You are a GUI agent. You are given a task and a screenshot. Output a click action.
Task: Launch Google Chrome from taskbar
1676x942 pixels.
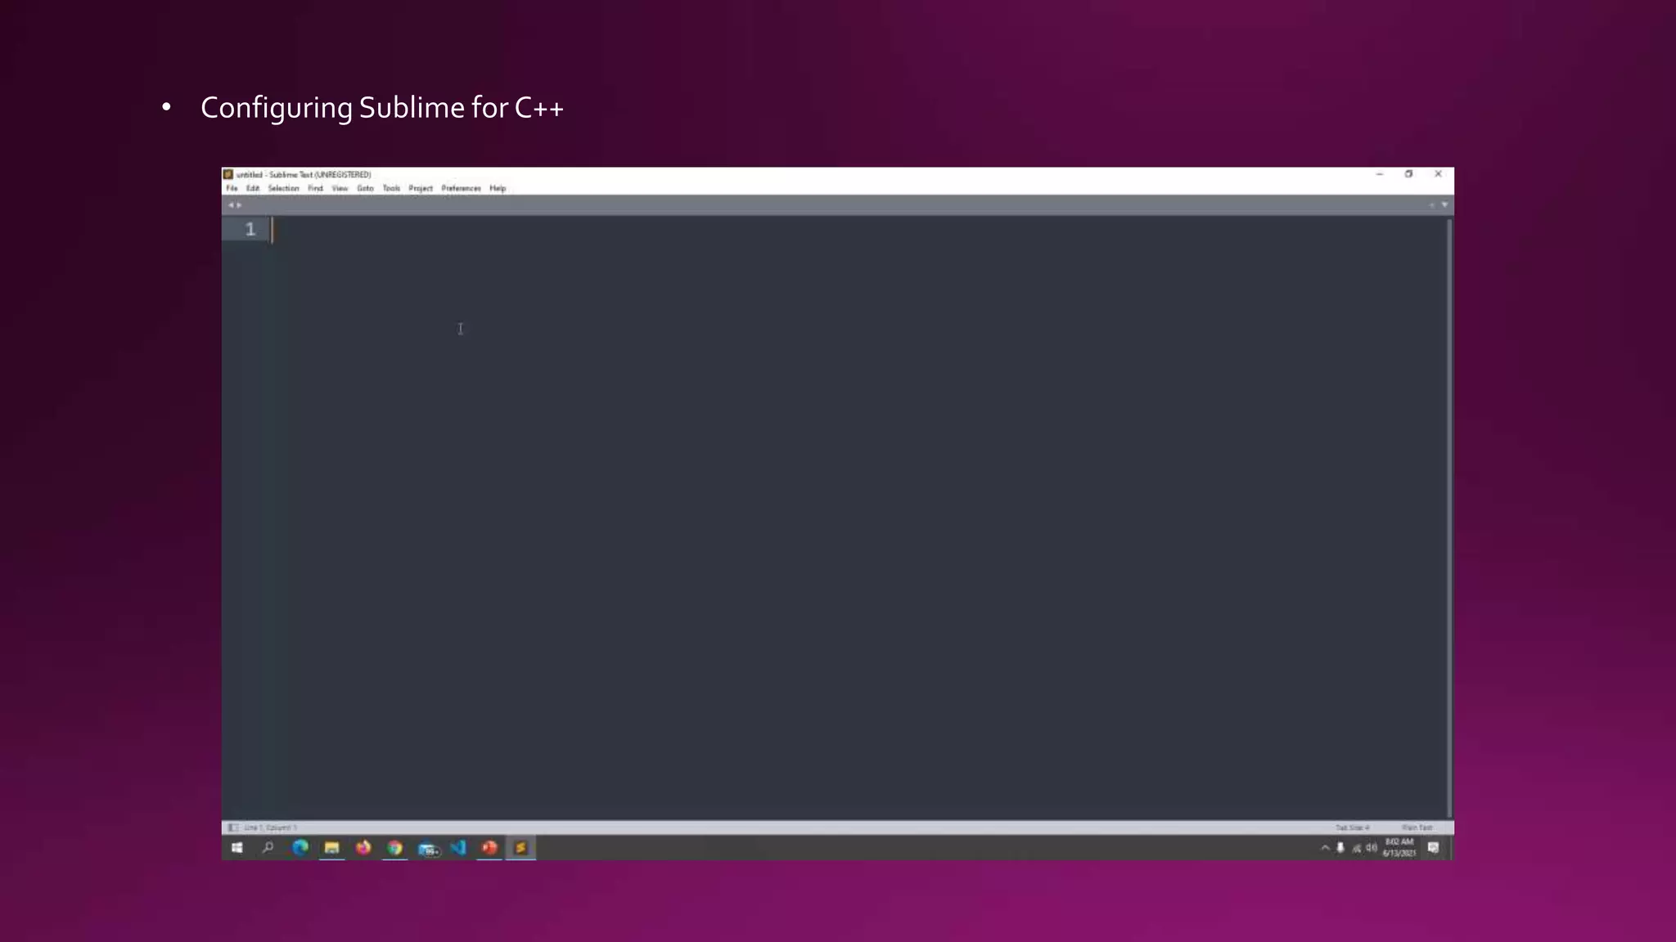395,848
